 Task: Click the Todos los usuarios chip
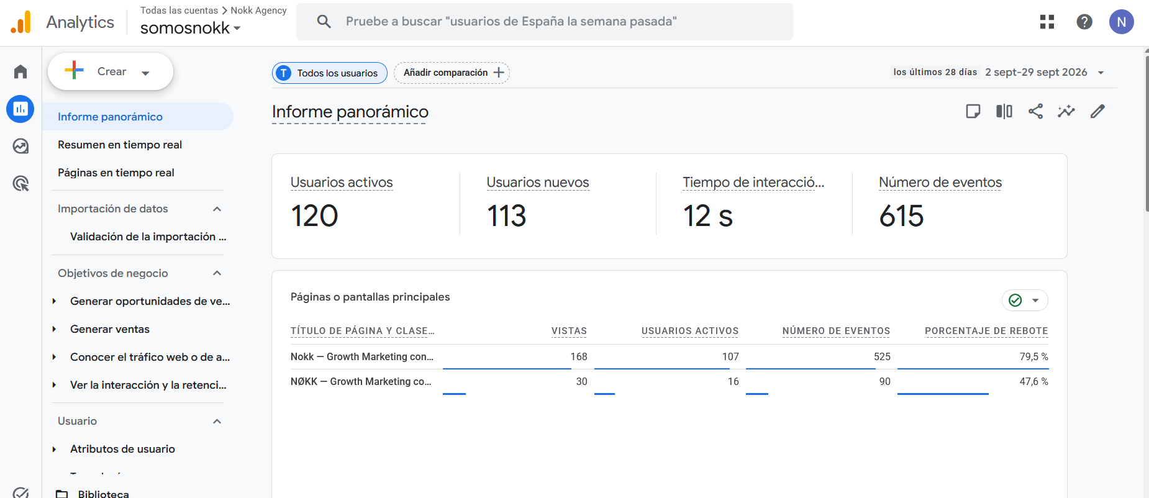330,73
